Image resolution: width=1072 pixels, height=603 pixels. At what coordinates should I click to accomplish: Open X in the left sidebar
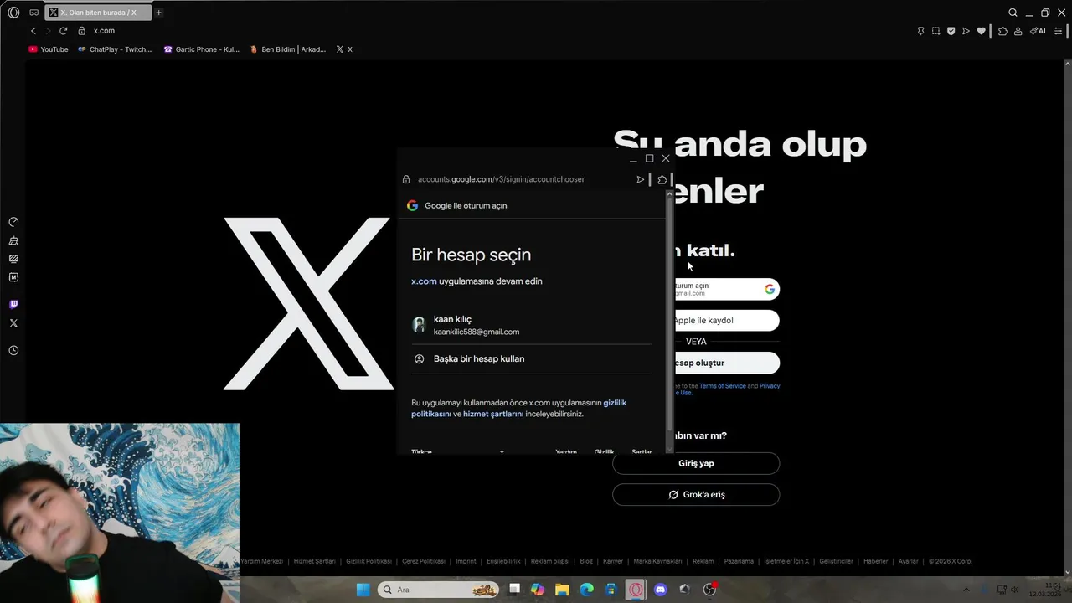13,323
